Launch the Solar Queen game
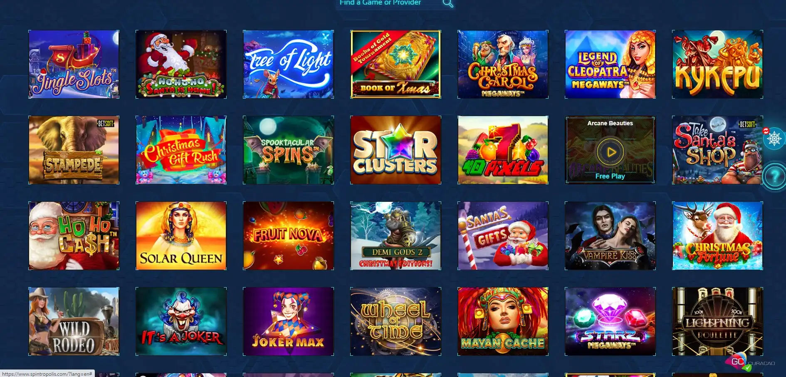 (181, 236)
